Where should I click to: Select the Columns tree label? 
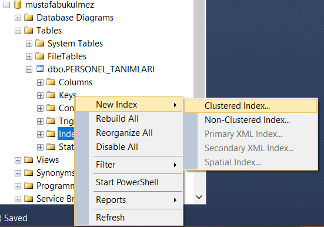click(x=75, y=82)
